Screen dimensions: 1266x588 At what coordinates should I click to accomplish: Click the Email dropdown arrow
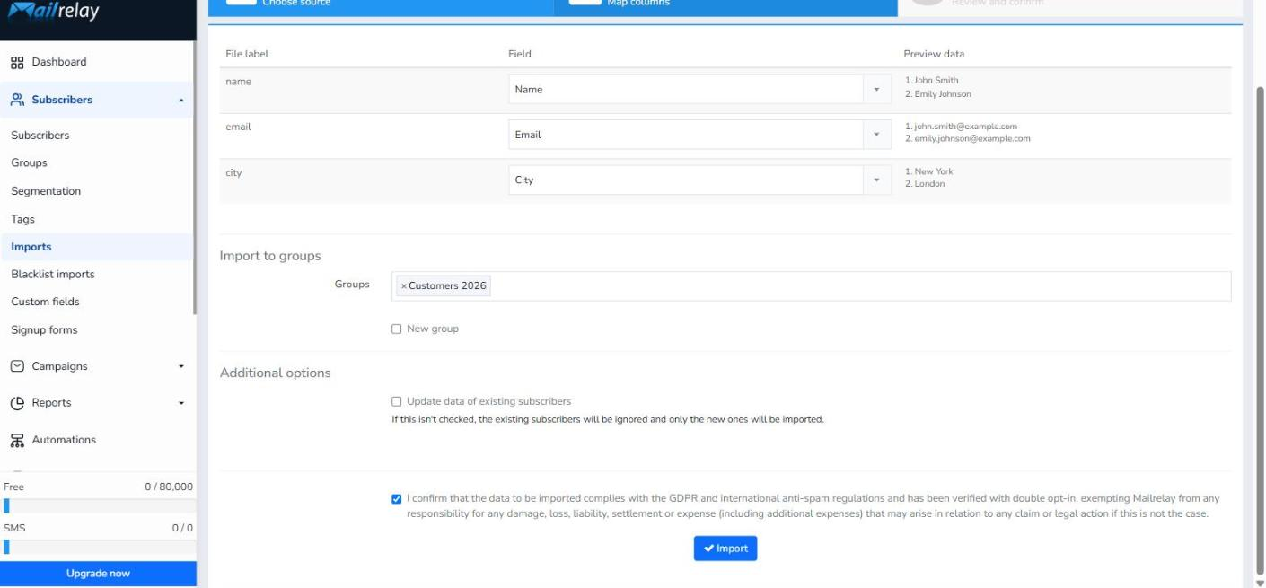tap(876, 135)
